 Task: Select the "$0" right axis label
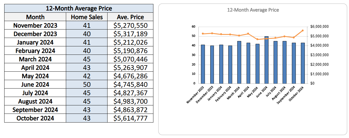(x=313, y=83)
